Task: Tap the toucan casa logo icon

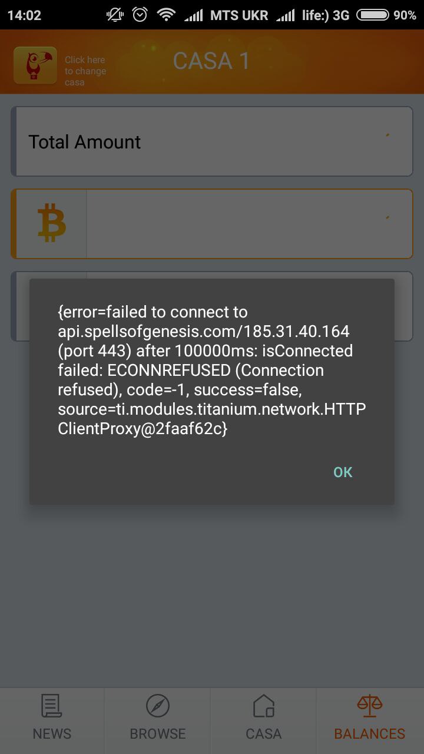Action: [x=35, y=65]
